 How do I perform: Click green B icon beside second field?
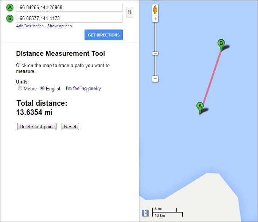tap(10, 18)
